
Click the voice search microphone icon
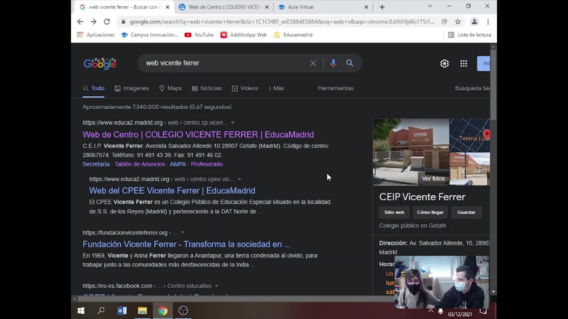pos(333,63)
